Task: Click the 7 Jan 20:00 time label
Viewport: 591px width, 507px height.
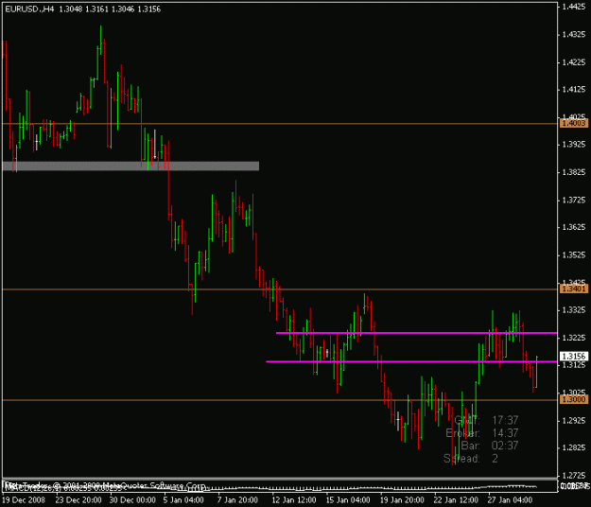Action: point(237,500)
